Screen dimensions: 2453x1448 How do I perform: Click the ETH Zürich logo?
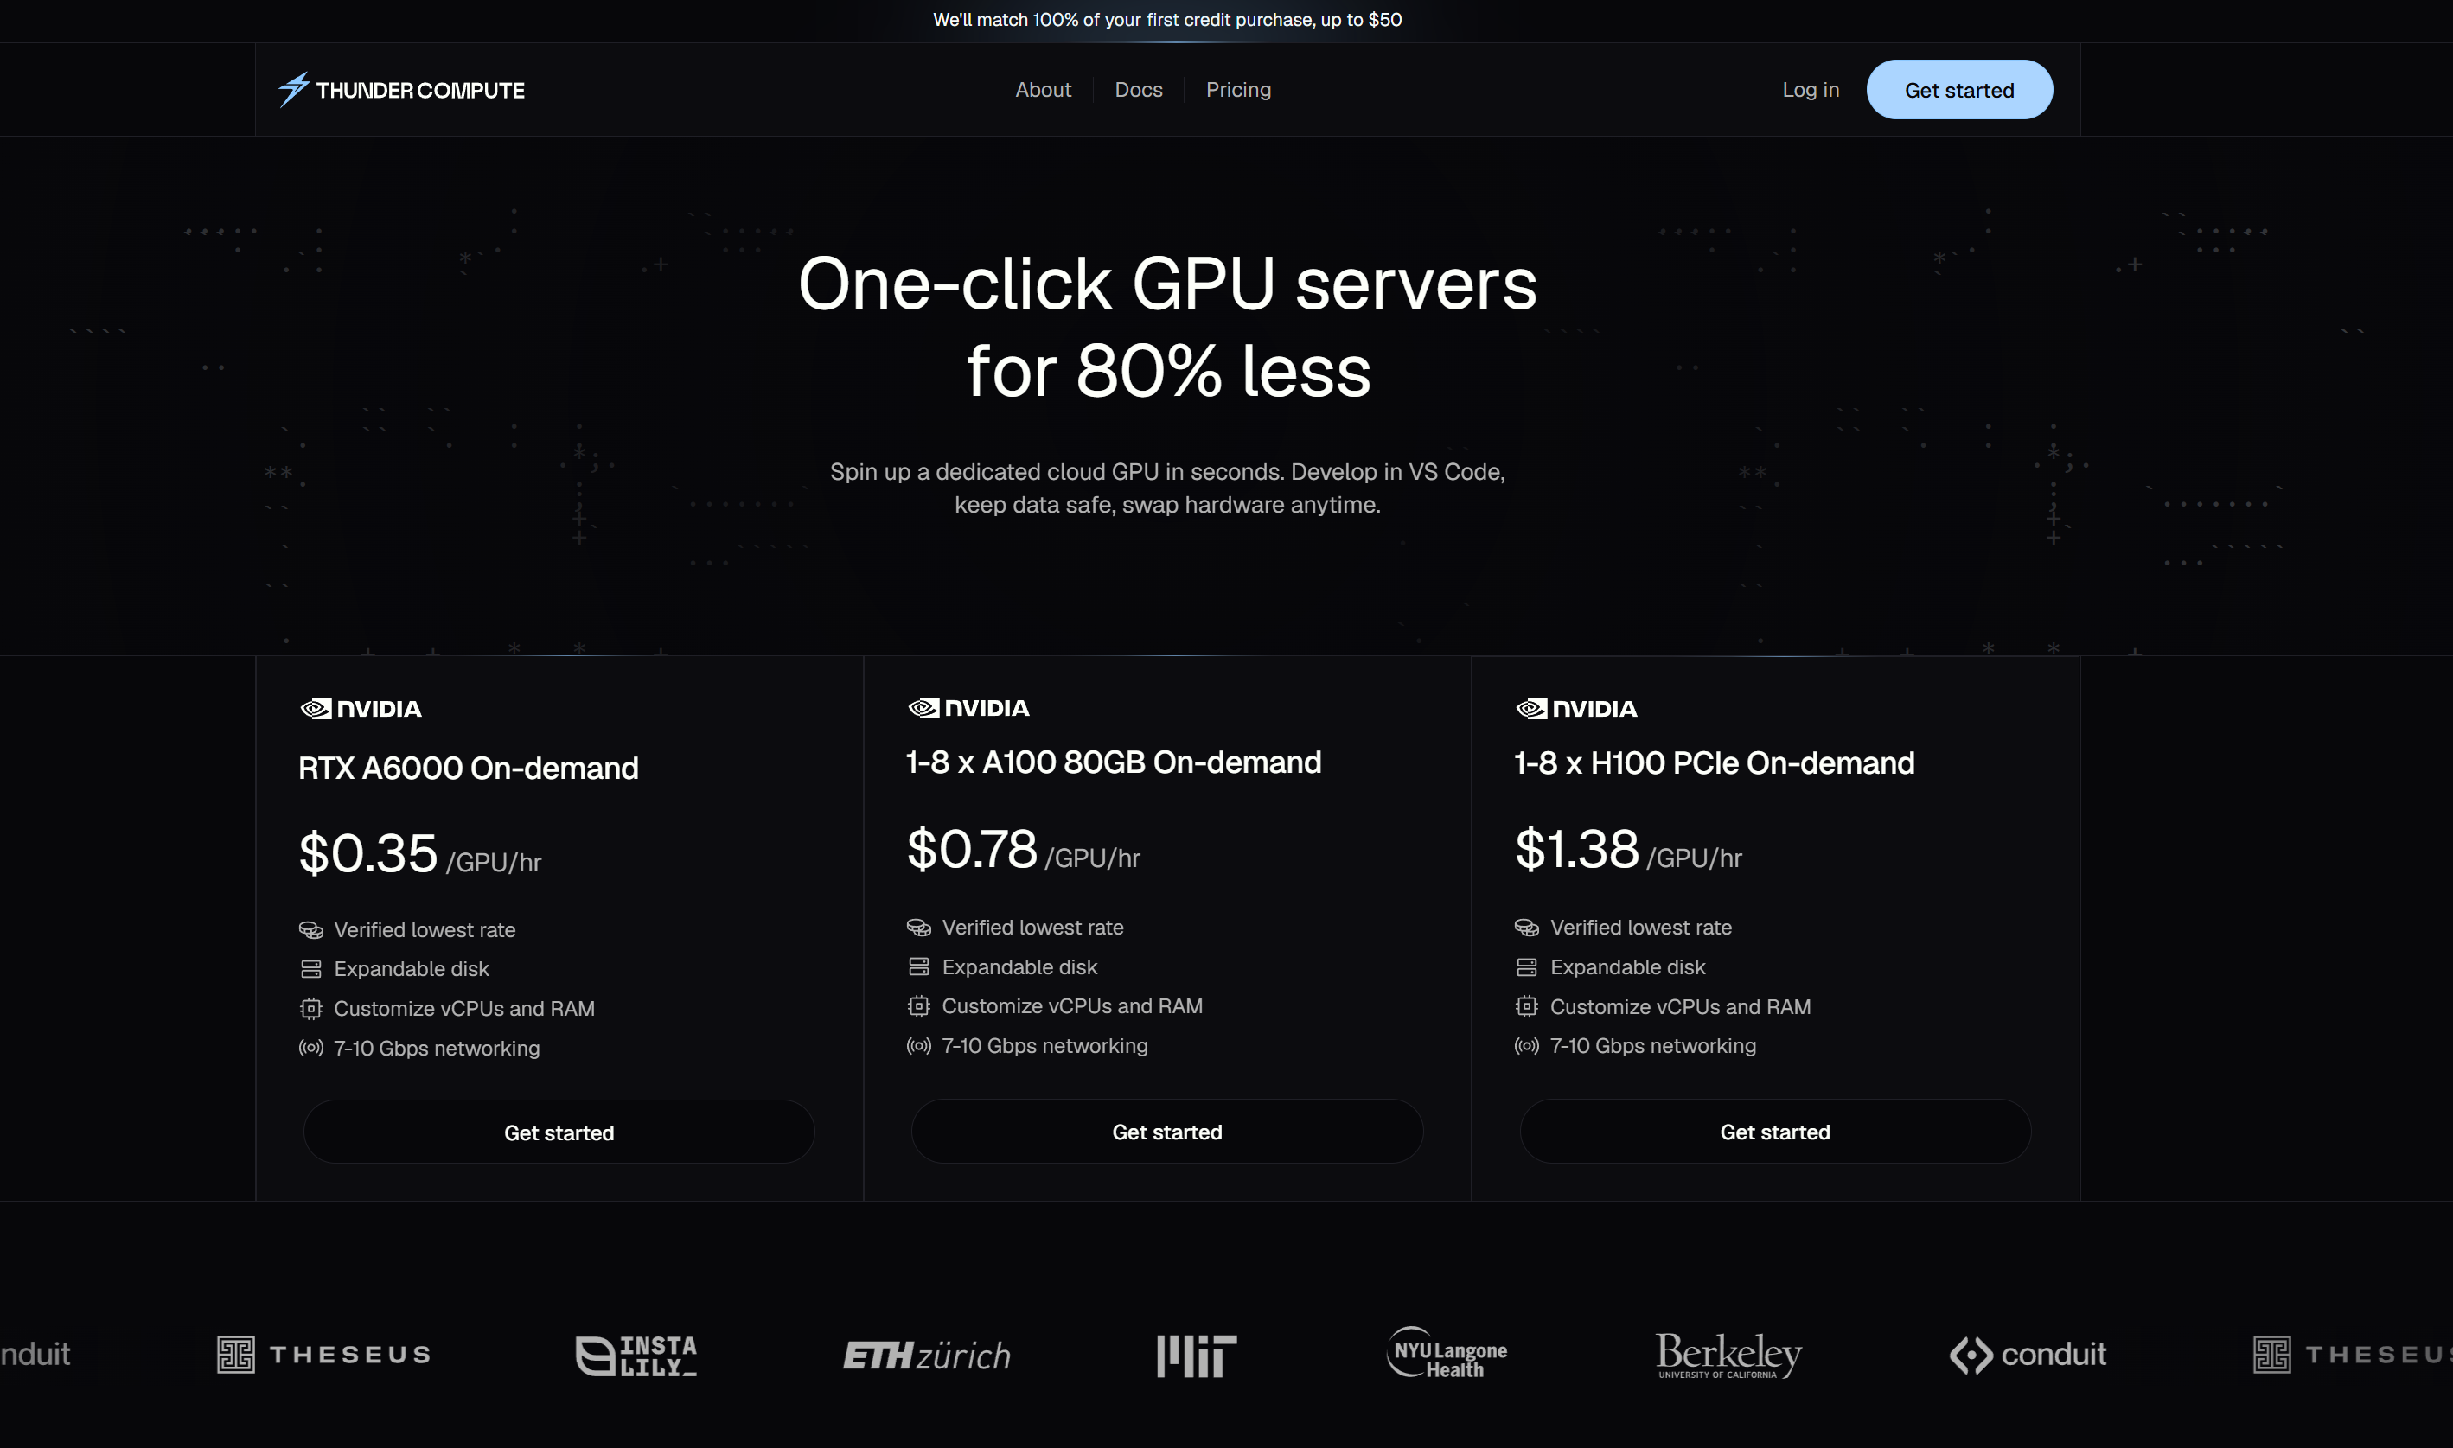point(926,1356)
